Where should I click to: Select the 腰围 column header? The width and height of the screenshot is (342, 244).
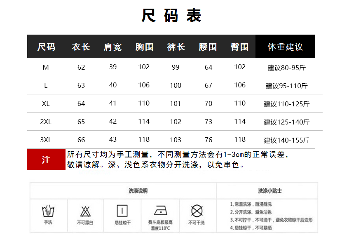pyautogui.click(x=208, y=47)
